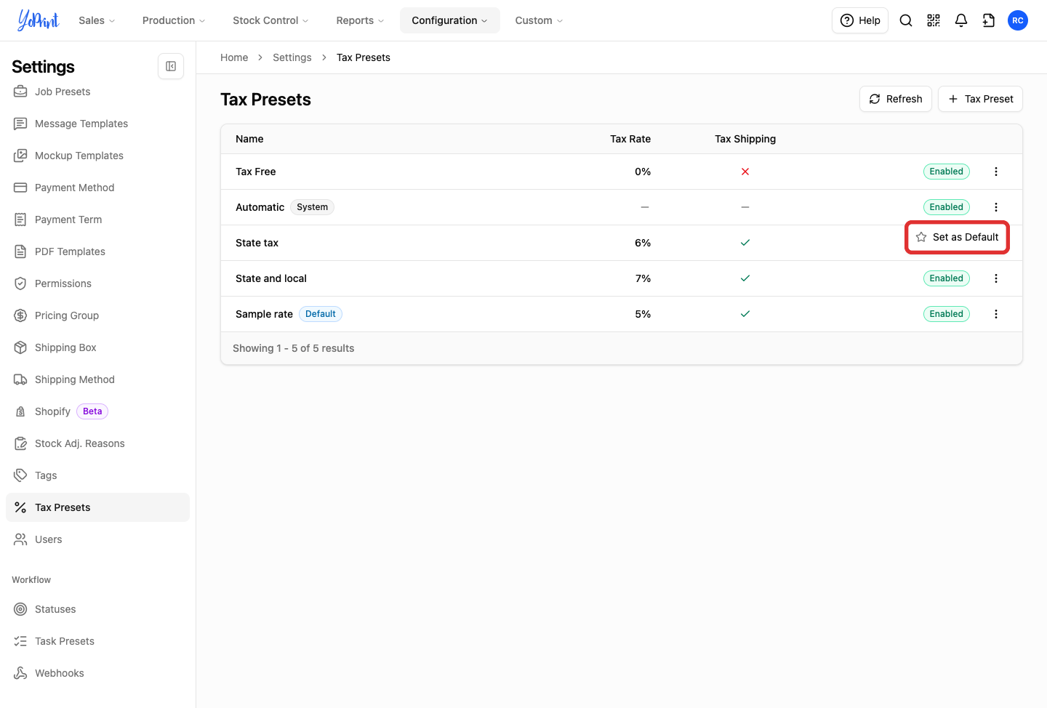The image size is (1047, 708).
Task: Collapse the Settings sidebar panel
Action: [171, 66]
